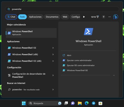Expand web results chevron for powershe
The height and width of the screenshot is (107, 124).
(x=53, y=90)
